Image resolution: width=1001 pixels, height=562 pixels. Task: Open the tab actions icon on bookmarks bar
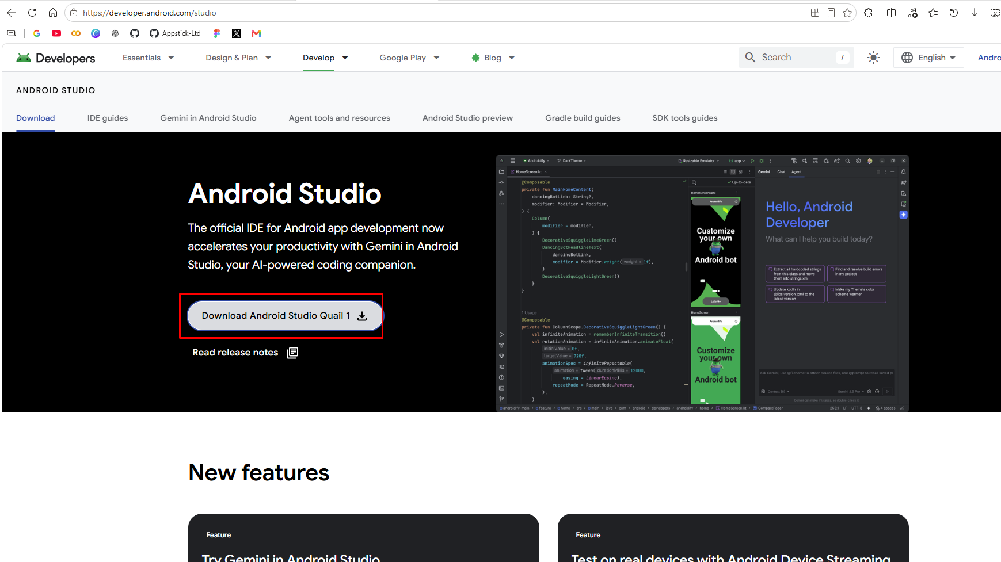pos(12,33)
